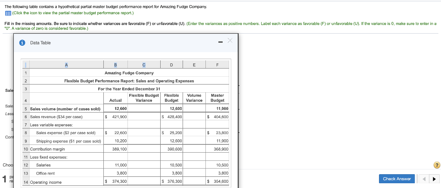This screenshot has height=188, width=441.
Task: Click actual sales expense 22,600 cell
Action: [115, 133]
